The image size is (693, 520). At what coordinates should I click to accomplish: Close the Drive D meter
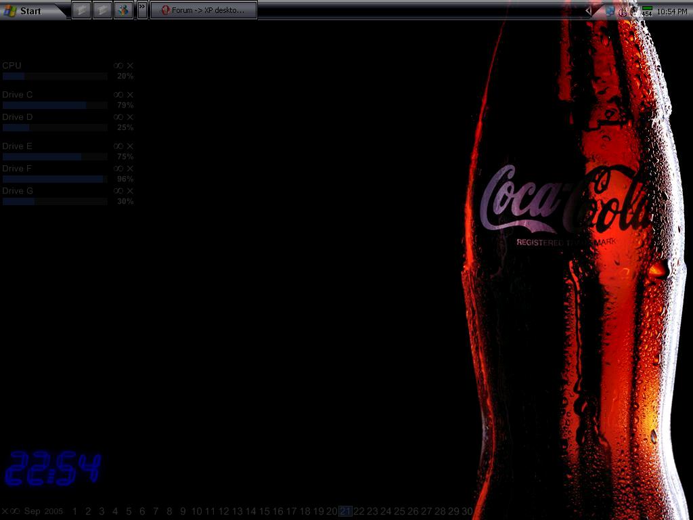[x=130, y=117]
